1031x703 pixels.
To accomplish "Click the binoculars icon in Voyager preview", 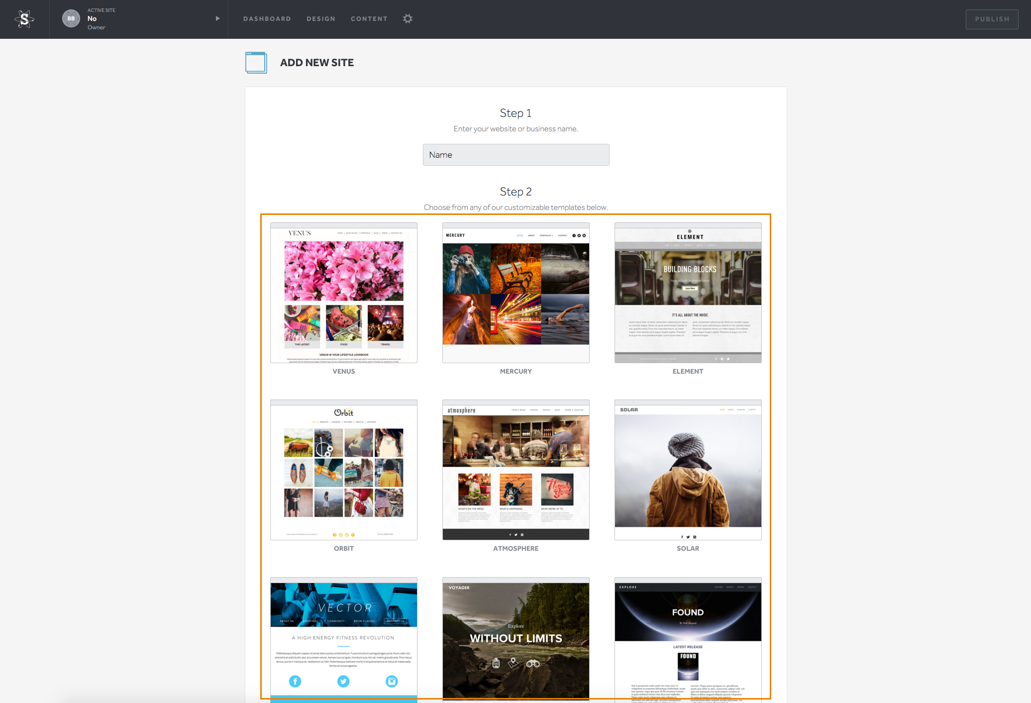I will point(533,663).
